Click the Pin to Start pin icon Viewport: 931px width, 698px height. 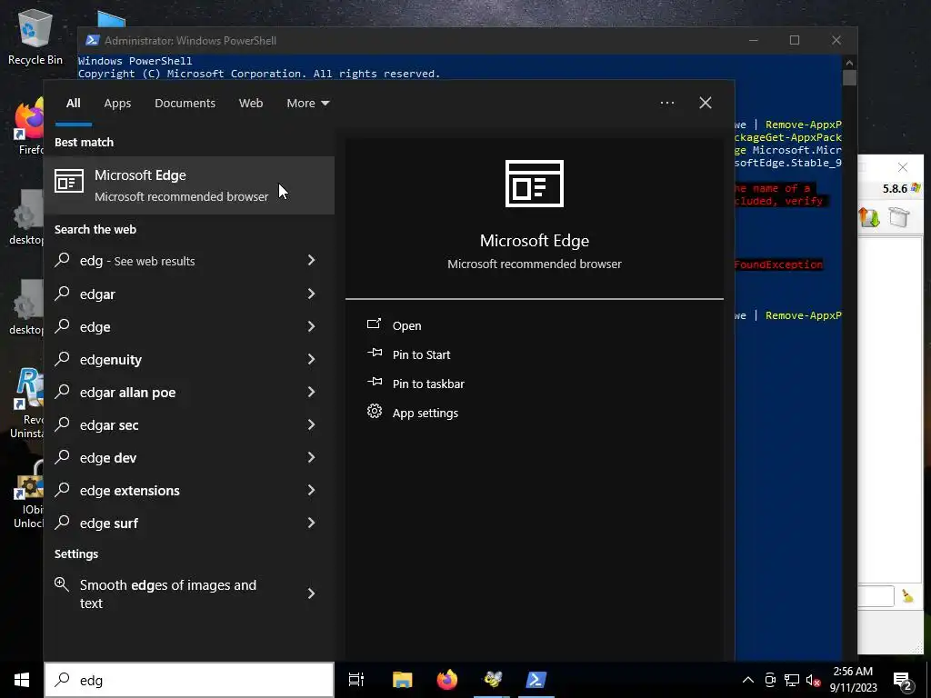tap(375, 354)
